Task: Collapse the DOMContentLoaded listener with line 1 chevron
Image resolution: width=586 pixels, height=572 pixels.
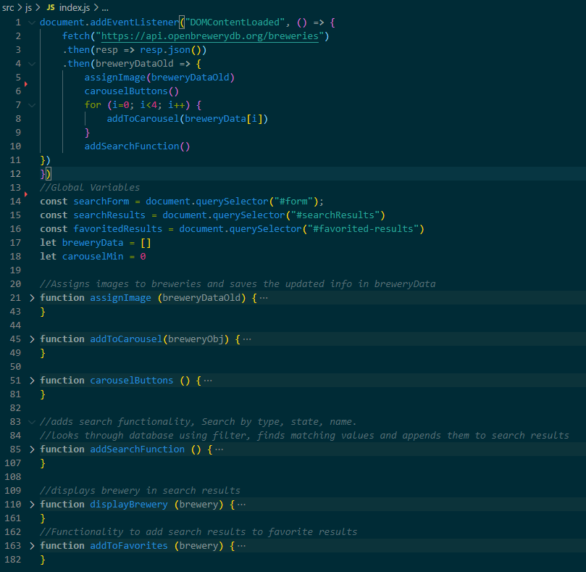Action: [x=33, y=22]
